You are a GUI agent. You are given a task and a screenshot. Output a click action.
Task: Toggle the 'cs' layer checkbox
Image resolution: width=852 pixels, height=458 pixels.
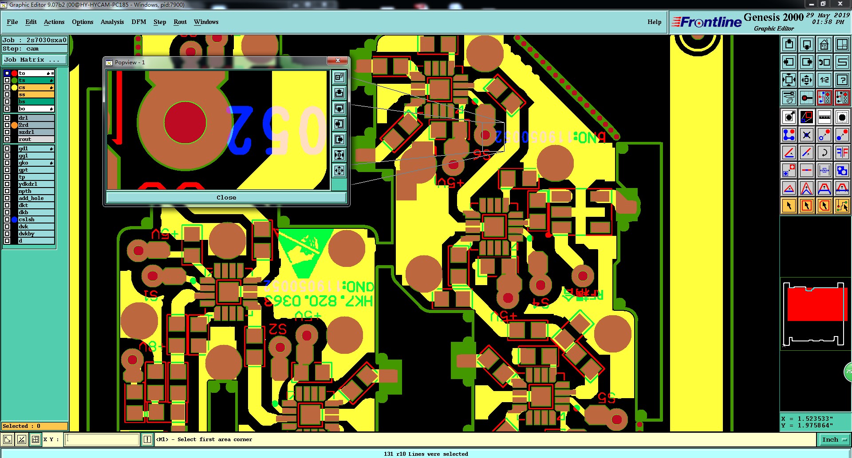click(x=7, y=87)
